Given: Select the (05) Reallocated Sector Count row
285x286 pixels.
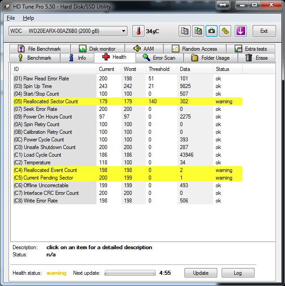Looking at the screenshot, I should pos(127,101).
